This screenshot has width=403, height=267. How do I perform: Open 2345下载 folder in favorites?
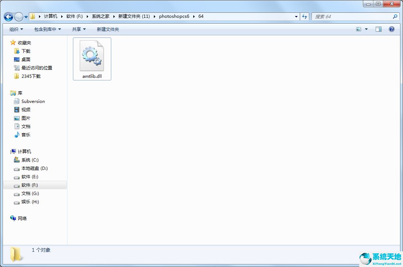pyautogui.click(x=31, y=76)
